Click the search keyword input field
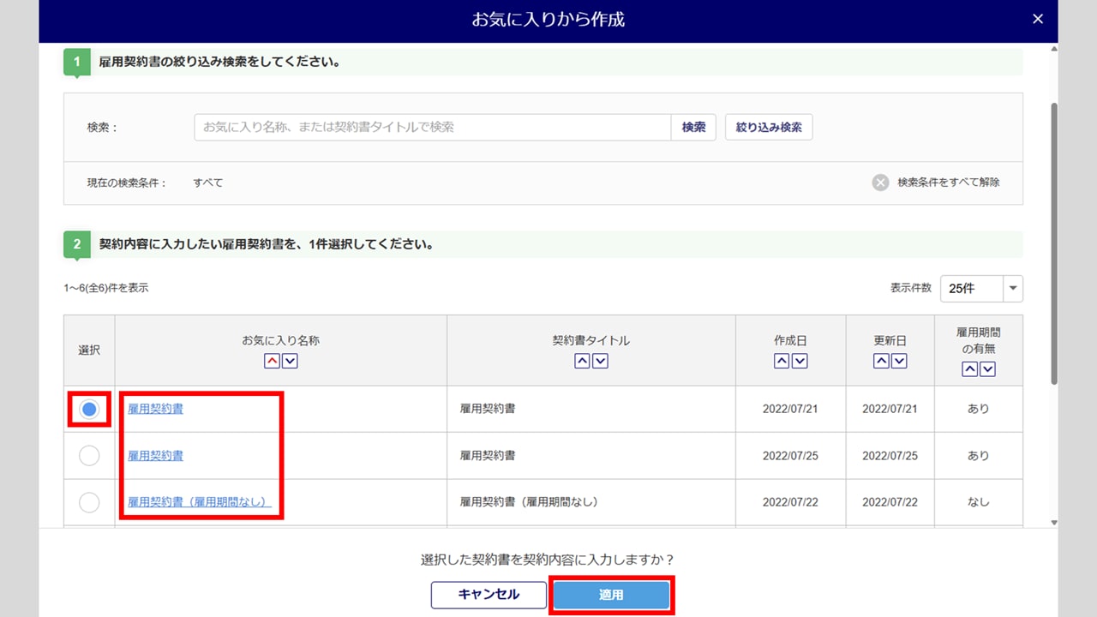The width and height of the screenshot is (1097, 617). 432,128
